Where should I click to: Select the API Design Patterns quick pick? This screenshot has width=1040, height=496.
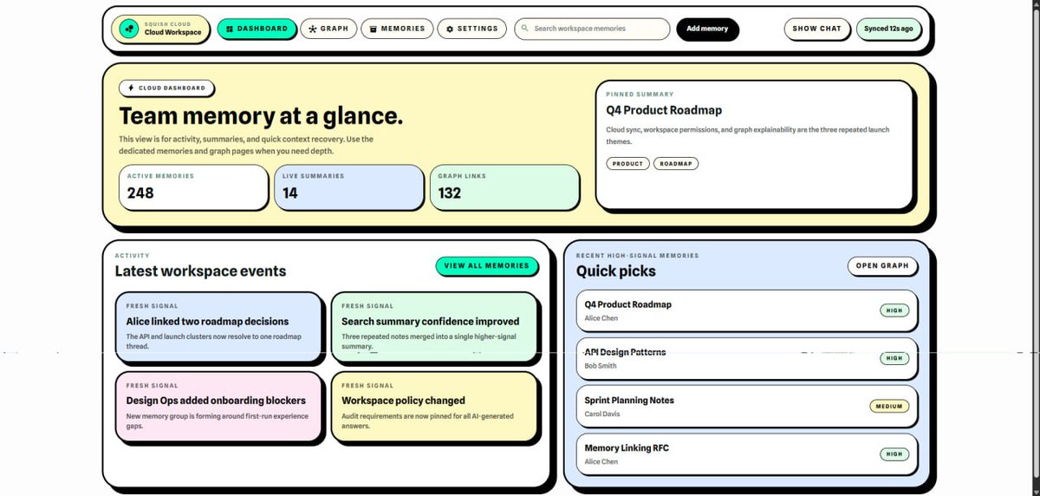point(747,358)
